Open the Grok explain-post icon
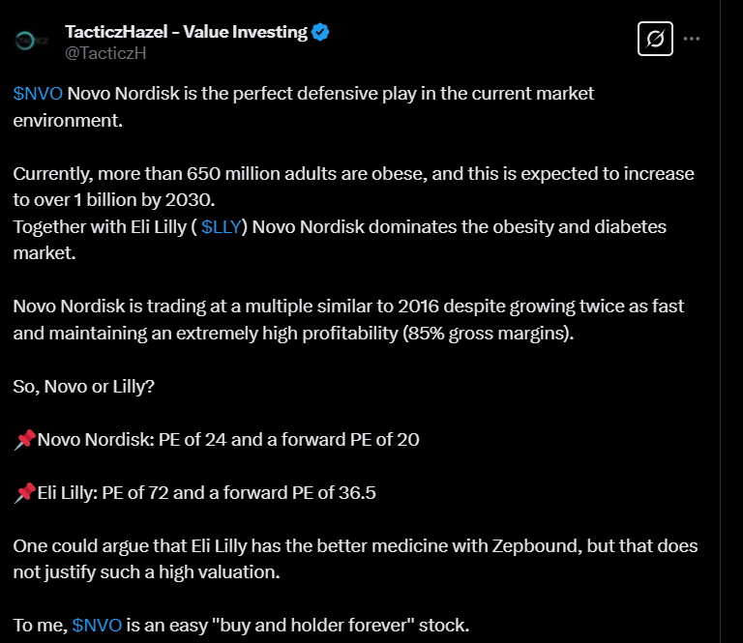Image resolution: width=743 pixels, height=643 pixels. point(655,39)
